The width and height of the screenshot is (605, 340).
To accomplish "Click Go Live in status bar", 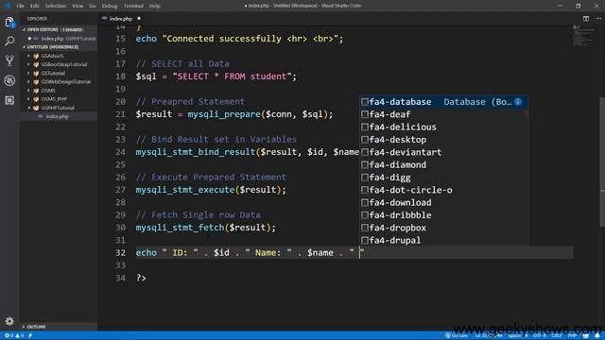I will pos(457,335).
